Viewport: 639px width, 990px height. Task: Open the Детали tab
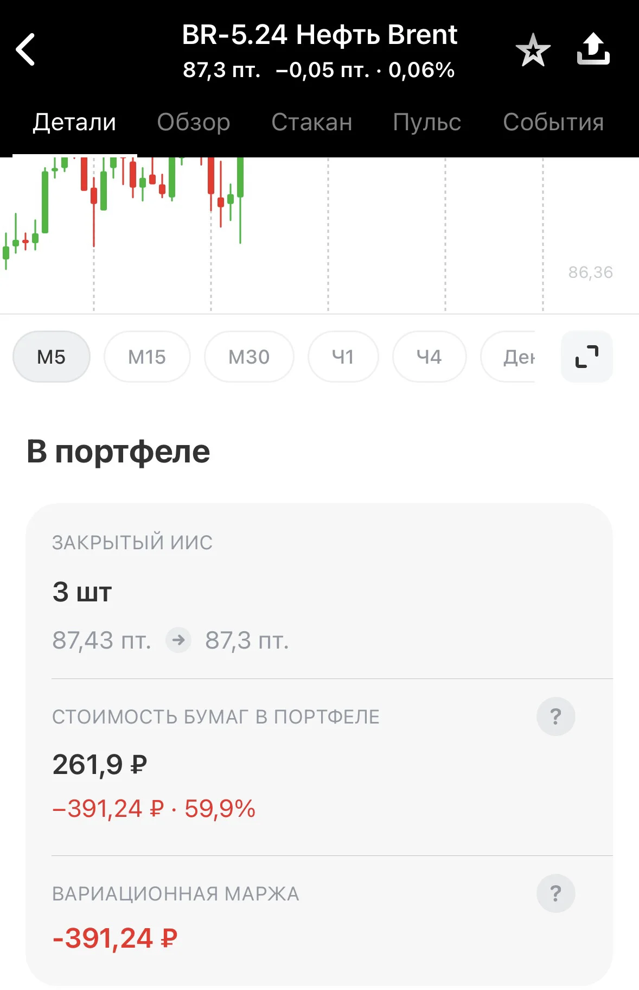click(74, 123)
